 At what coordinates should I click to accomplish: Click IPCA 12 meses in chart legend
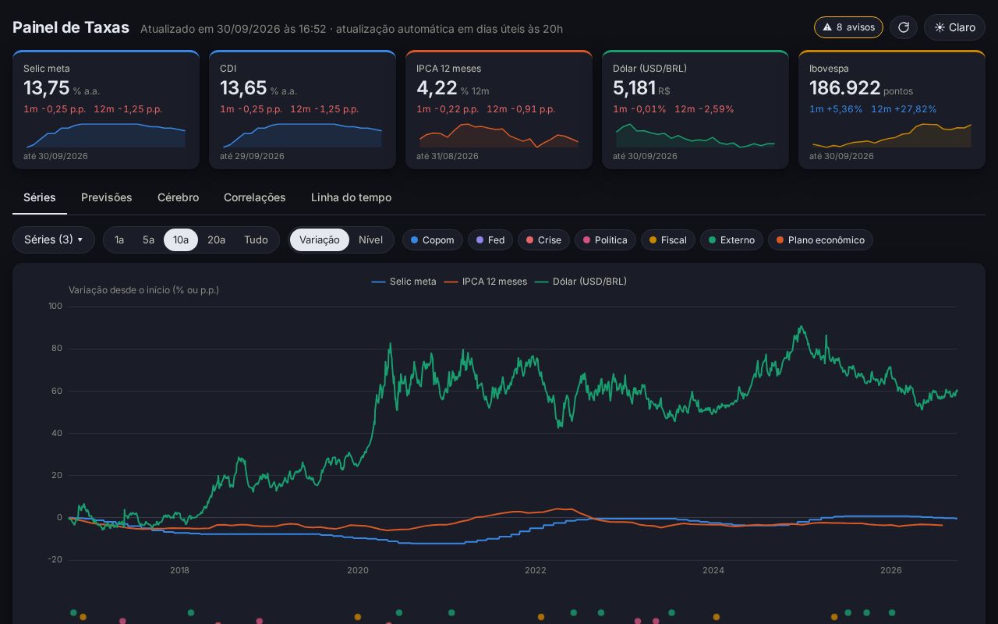[x=485, y=282]
